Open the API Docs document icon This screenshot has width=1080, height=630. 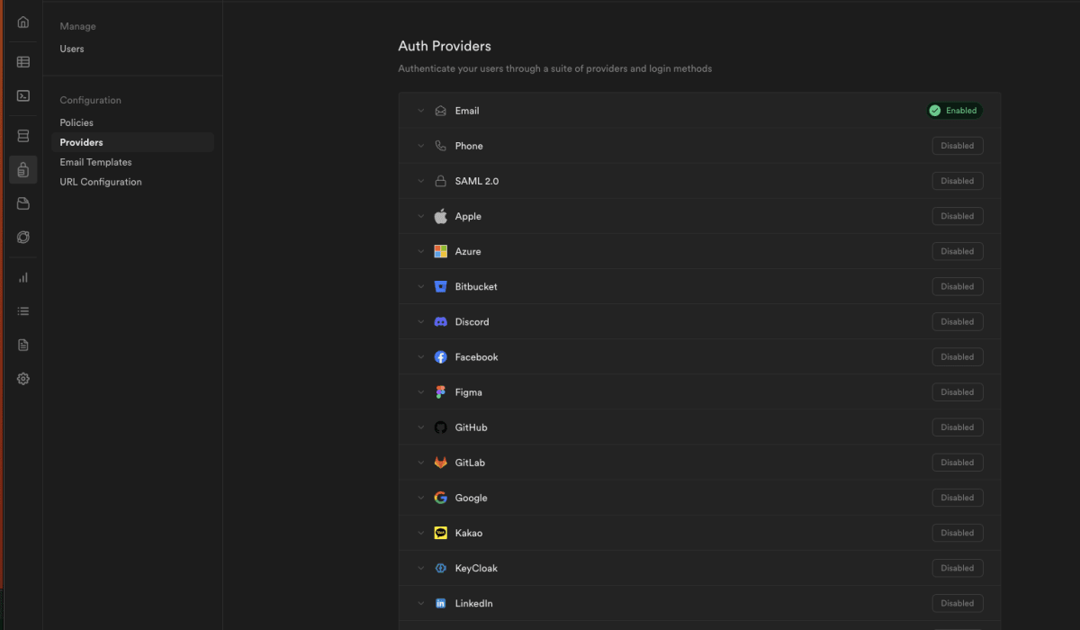tap(23, 345)
